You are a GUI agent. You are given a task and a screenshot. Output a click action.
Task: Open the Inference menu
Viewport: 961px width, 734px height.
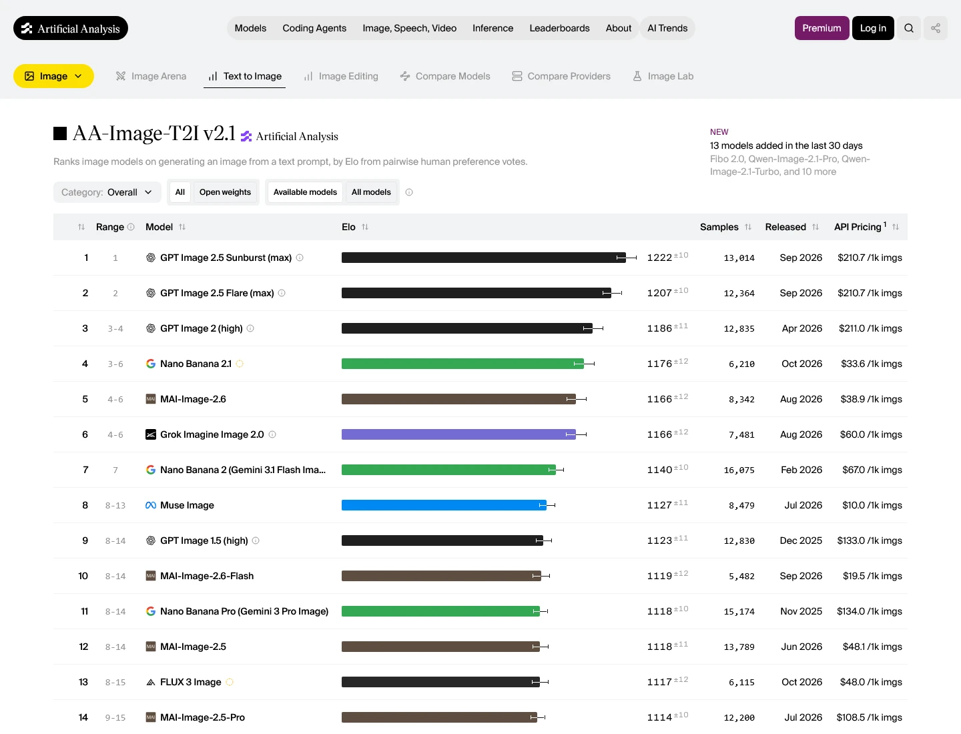tap(493, 28)
